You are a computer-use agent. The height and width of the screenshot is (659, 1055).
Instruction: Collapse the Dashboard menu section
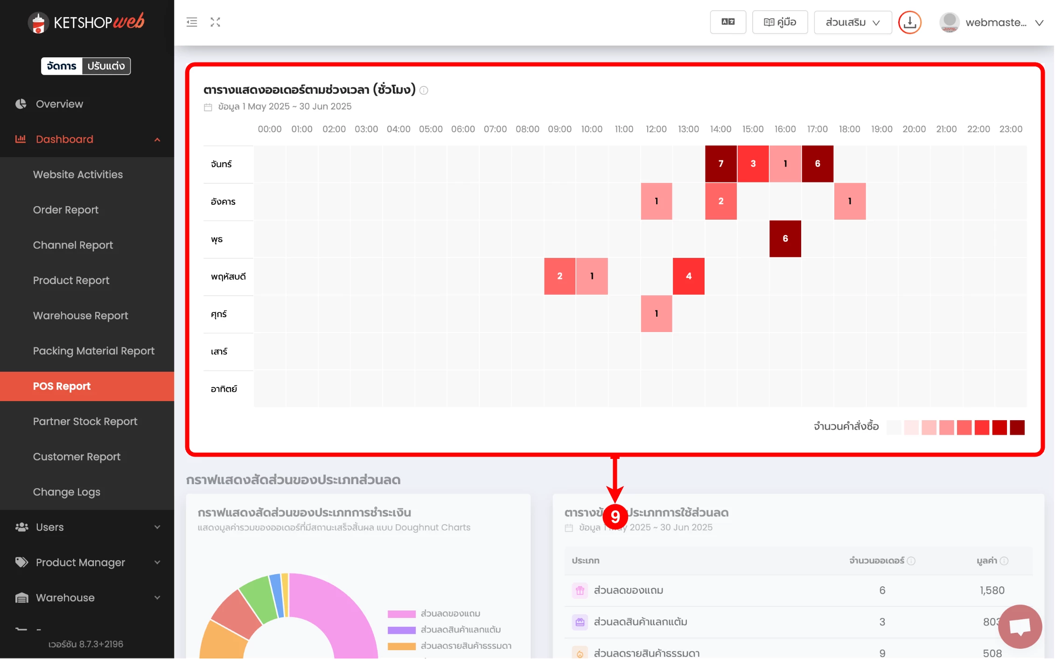[157, 139]
